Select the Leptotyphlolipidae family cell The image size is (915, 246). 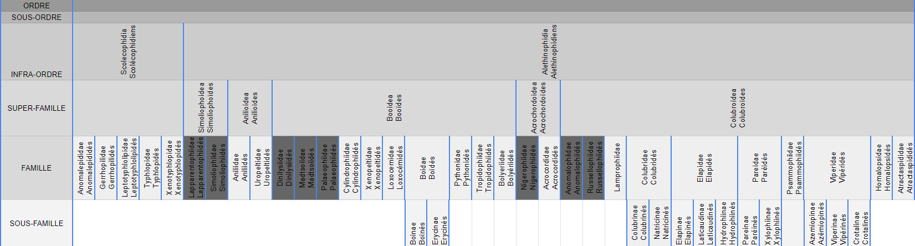[128, 168]
